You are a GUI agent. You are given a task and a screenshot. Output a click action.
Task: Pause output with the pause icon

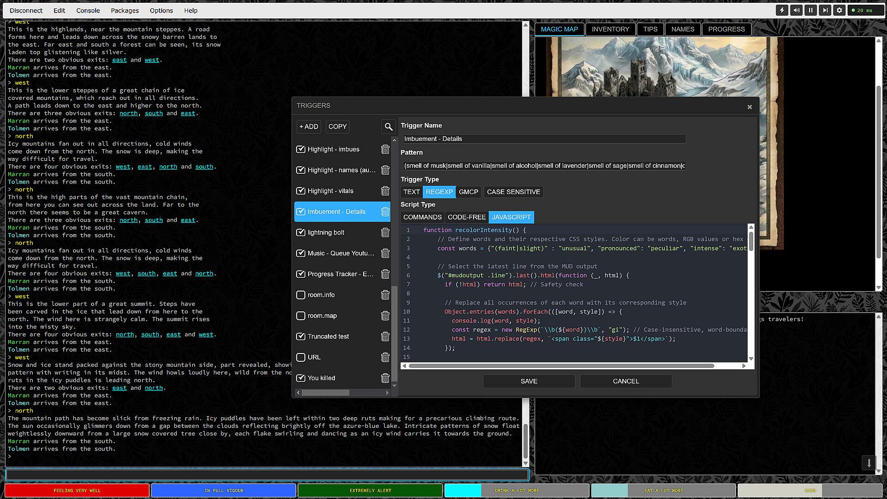point(810,10)
